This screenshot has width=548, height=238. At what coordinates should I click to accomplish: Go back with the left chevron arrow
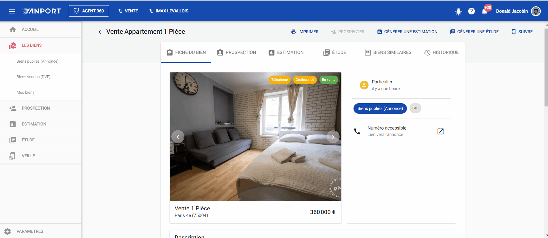pyautogui.click(x=100, y=32)
